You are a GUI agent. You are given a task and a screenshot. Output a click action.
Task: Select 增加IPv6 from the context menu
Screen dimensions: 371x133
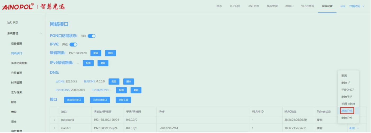347,111
